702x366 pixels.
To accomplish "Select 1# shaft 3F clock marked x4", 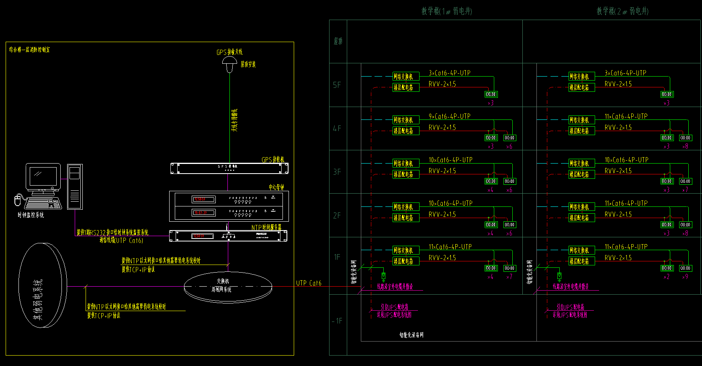I will point(491,181).
